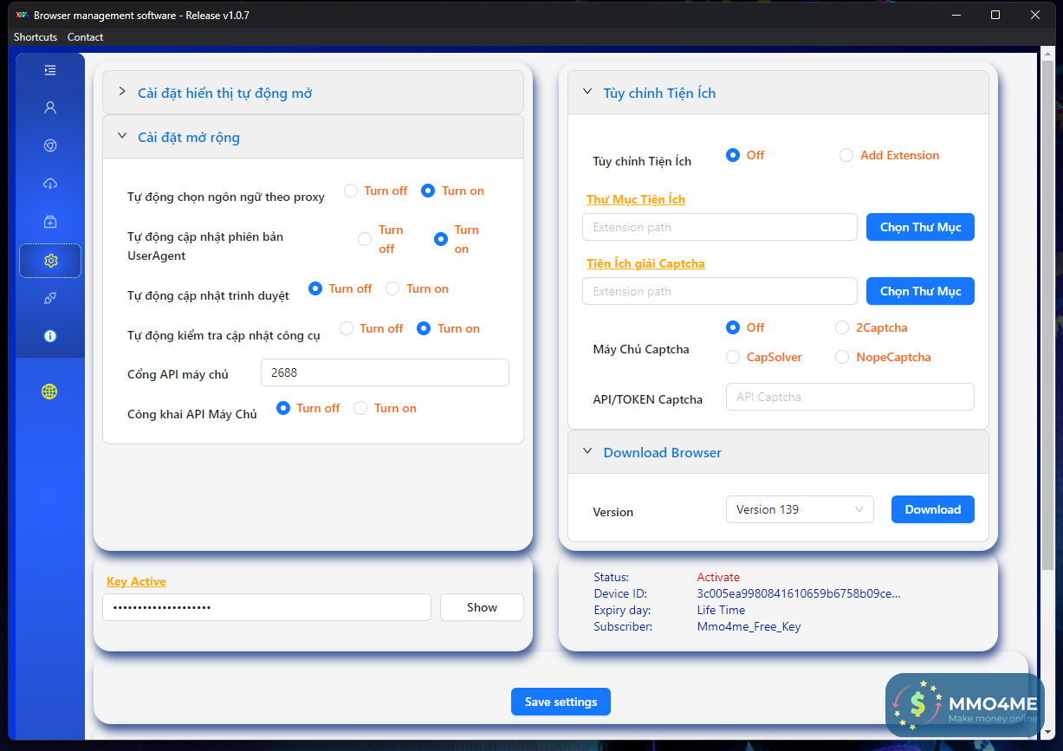
Task: Click the Save settings button
Action: coord(561,702)
